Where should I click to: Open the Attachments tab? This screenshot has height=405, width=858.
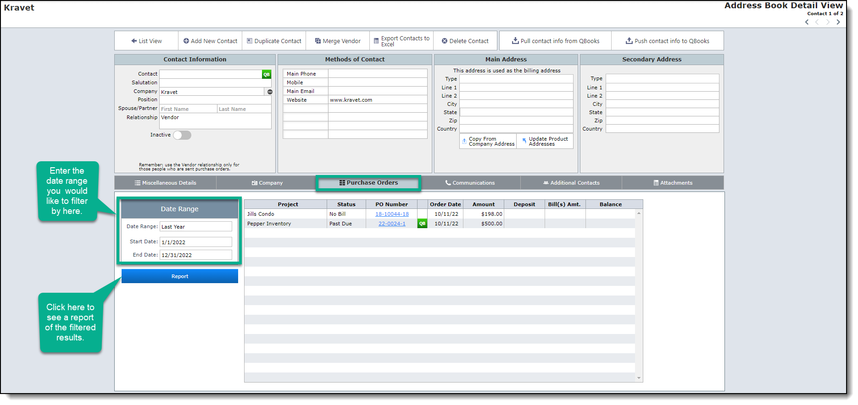pos(673,183)
